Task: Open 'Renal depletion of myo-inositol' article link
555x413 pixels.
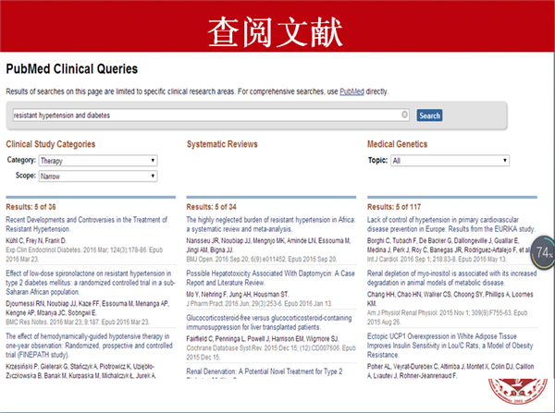Action: point(451,278)
